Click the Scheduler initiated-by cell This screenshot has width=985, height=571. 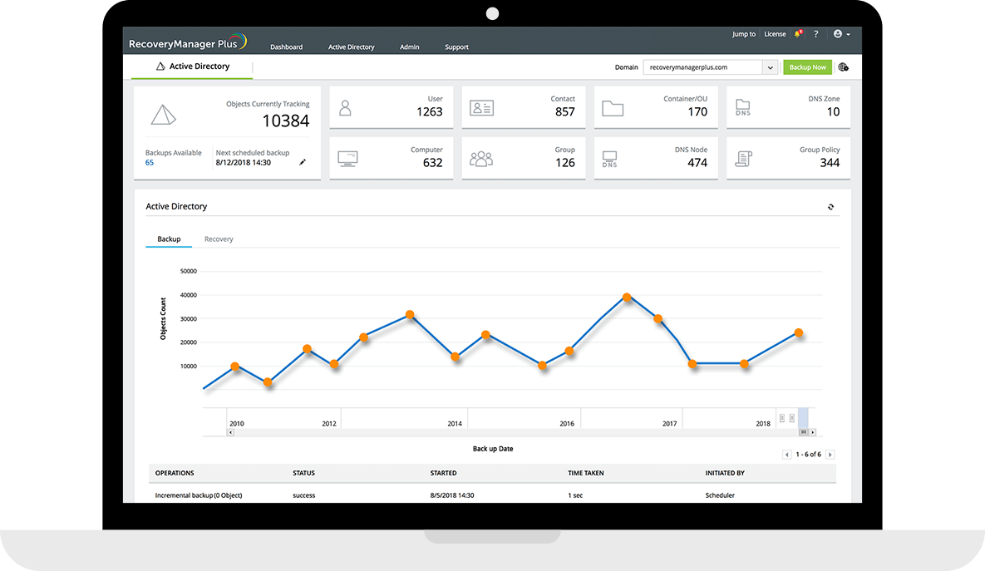pyautogui.click(x=720, y=495)
